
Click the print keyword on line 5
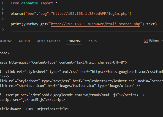(x=16, y=24)
